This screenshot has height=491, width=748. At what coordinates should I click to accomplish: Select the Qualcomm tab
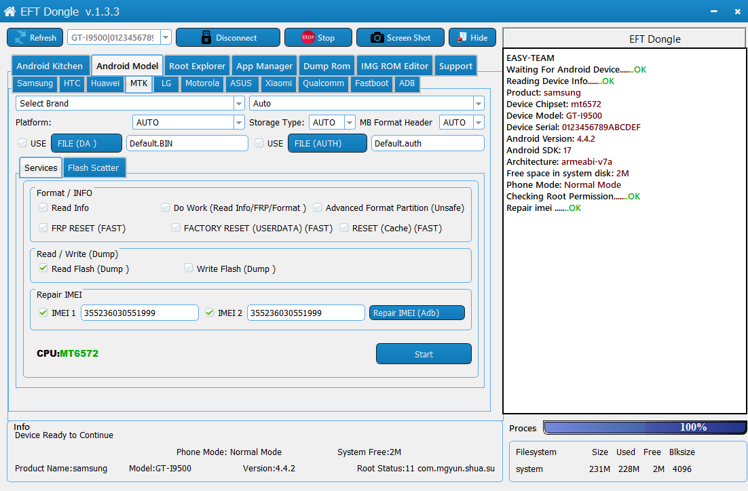[324, 83]
